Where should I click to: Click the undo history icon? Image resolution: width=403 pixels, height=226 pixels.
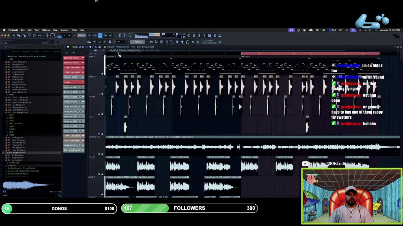tap(189, 35)
